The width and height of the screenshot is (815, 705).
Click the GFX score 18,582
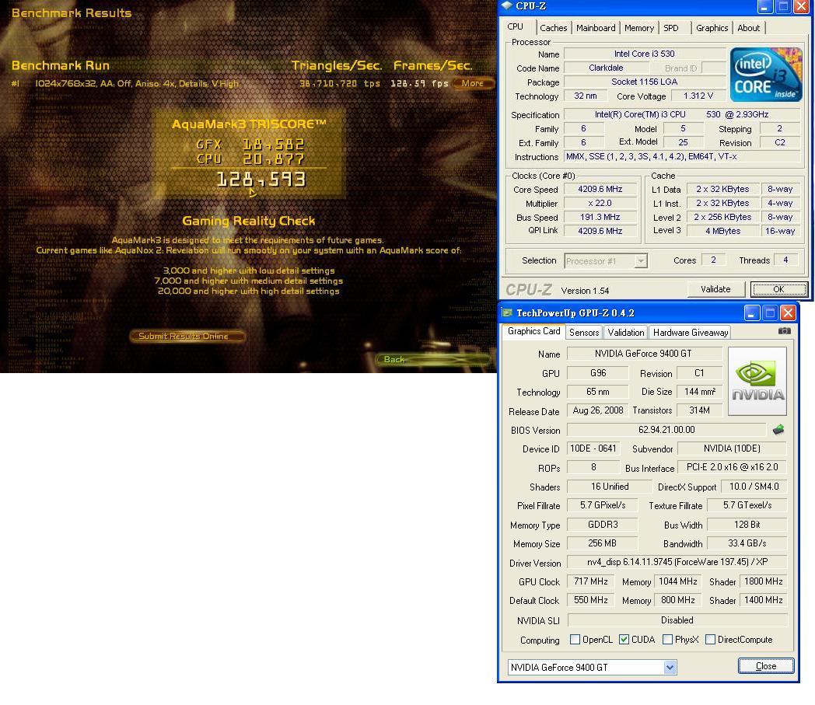(274, 145)
